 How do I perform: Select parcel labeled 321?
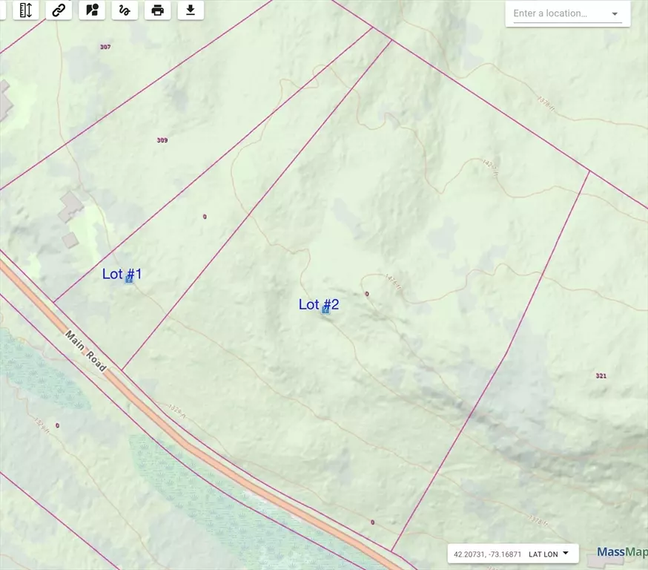tap(601, 376)
